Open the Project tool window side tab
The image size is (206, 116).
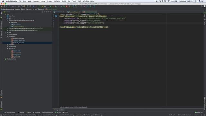tap(1, 15)
